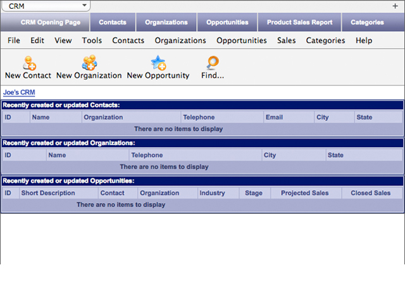Screen dimensions: 405x296
Task: Click State column header in Organizations table
Action: point(364,155)
